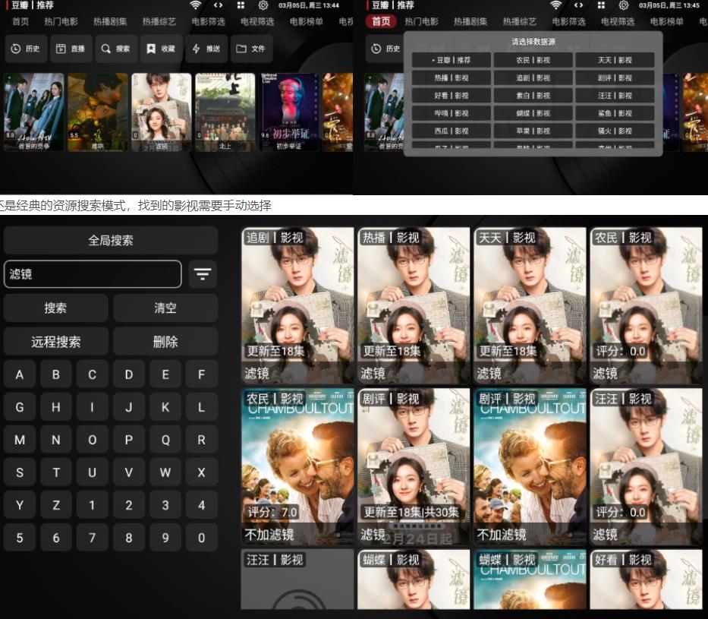Open 天天 | 影视 滤镜 search result

coord(530,306)
